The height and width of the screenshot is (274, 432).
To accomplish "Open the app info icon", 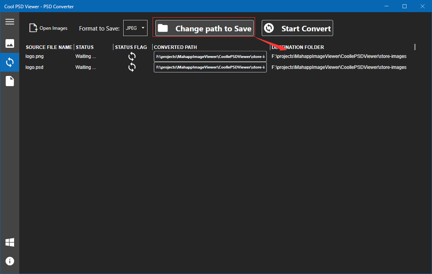I will pyautogui.click(x=9, y=261).
